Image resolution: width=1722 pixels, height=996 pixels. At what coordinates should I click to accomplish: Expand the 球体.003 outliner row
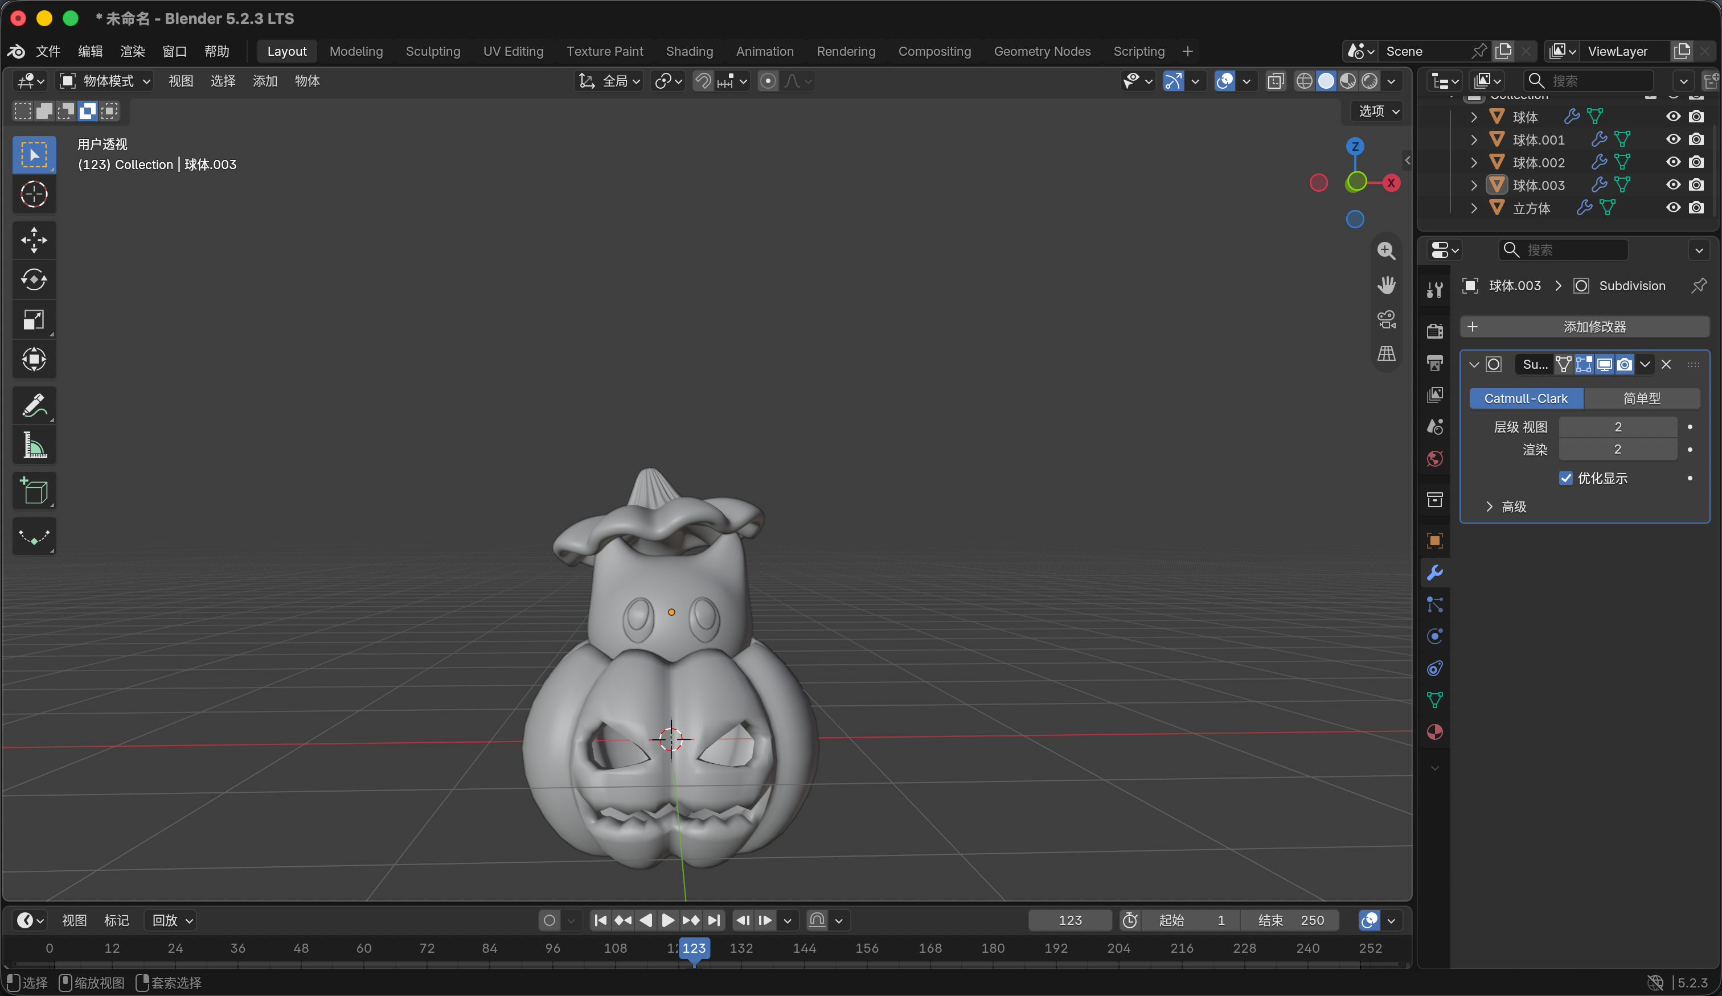click(1474, 185)
